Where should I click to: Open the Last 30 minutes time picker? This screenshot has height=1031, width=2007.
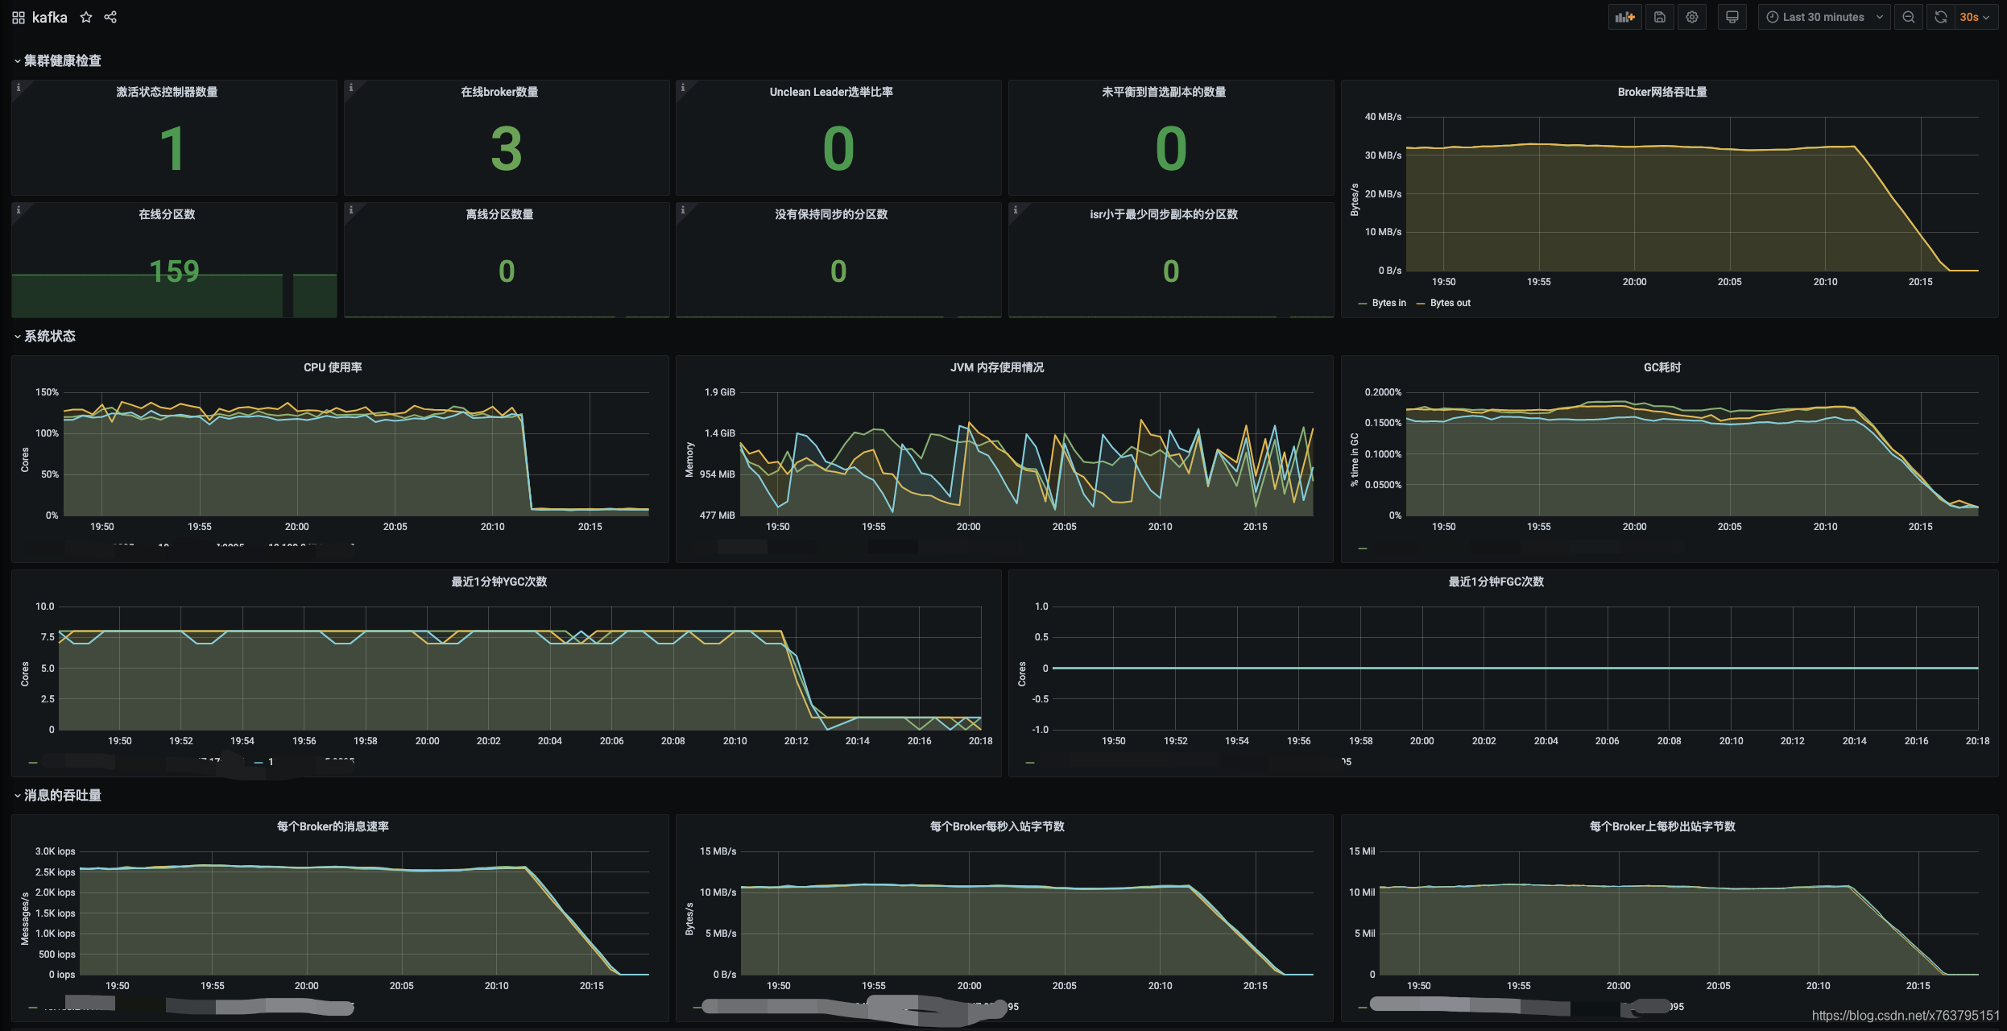pyautogui.click(x=1823, y=17)
